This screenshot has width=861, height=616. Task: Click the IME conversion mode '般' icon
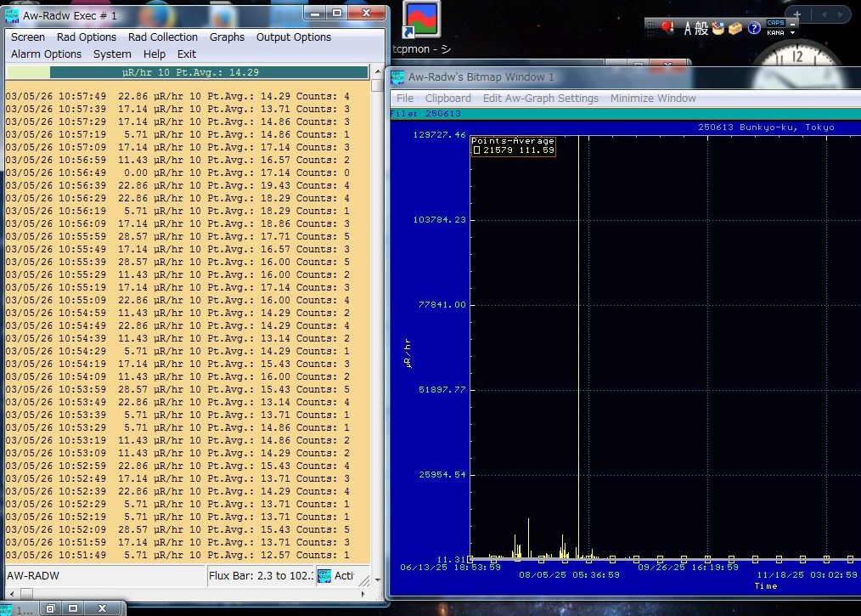pyautogui.click(x=702, y=28)
